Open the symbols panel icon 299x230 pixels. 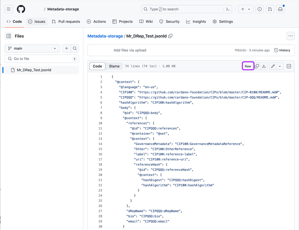(289, 66)
